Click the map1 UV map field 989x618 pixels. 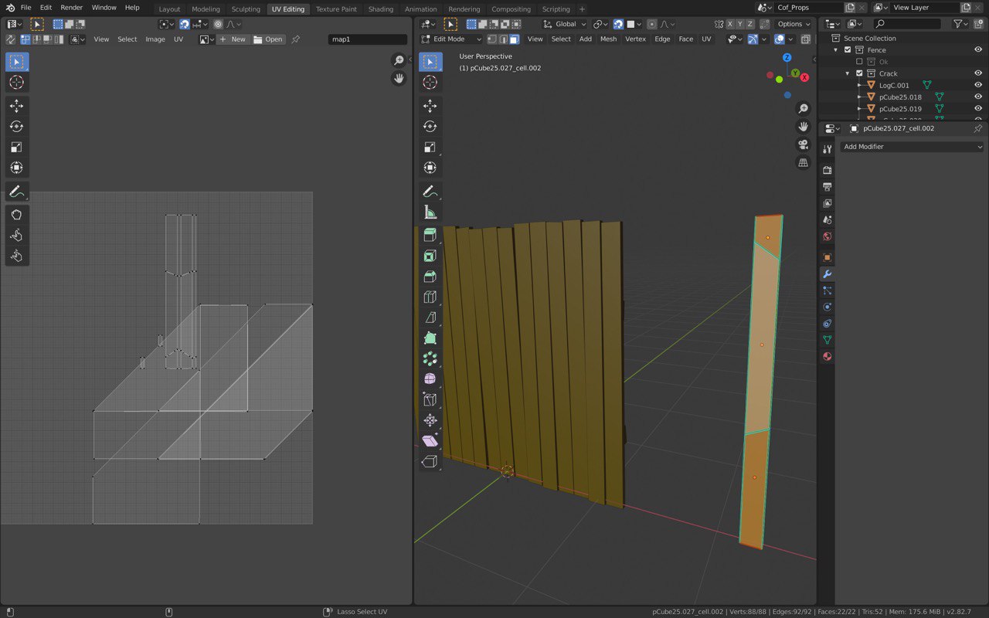pyautogui.click(x=368, y=39)
